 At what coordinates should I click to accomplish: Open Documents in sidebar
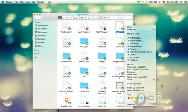pyautogui.click(x=41, y=29)
